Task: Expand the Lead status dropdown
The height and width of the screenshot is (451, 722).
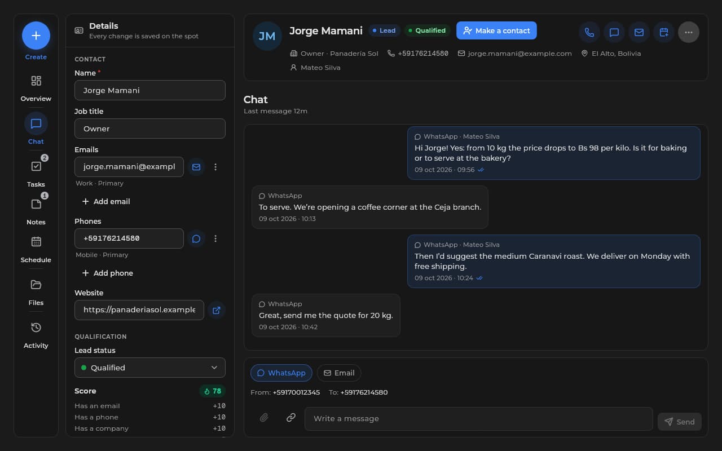Action: [150, 368]
